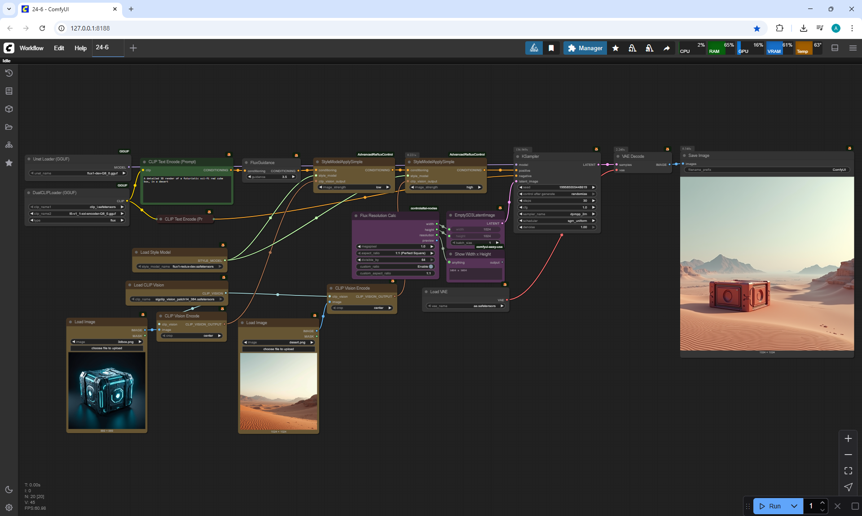Collapse the Flux Resolution Calc node
This screenshot has width=862, height=516.
point(356,216)
